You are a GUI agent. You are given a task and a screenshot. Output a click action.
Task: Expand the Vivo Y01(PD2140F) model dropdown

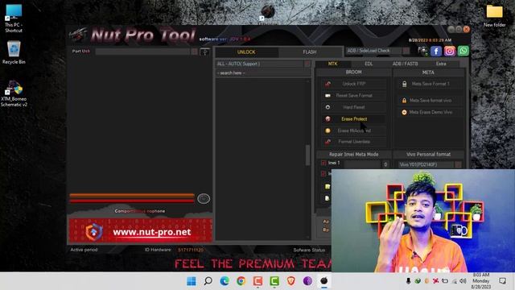[x=458, y=164]
